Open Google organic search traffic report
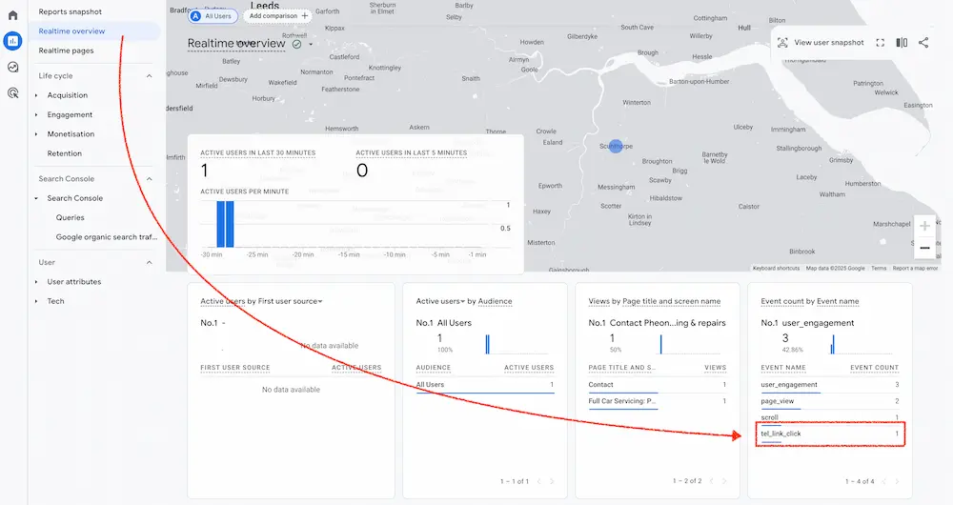Screen dimensions: 953x505 pyautogui.click(x=107, y=237)
